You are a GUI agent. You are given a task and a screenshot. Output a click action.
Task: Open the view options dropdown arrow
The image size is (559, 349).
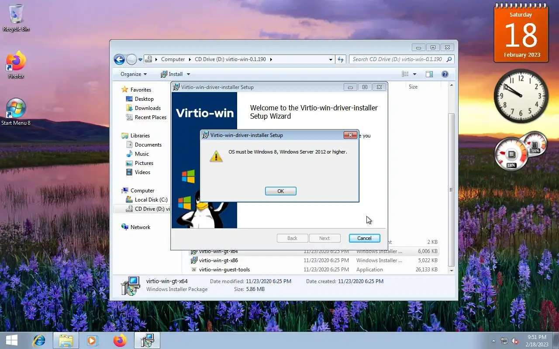click(x=414, y=74)
